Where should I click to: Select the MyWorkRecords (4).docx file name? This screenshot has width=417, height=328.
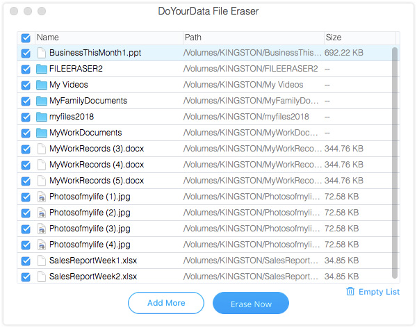tap(97, 165)
